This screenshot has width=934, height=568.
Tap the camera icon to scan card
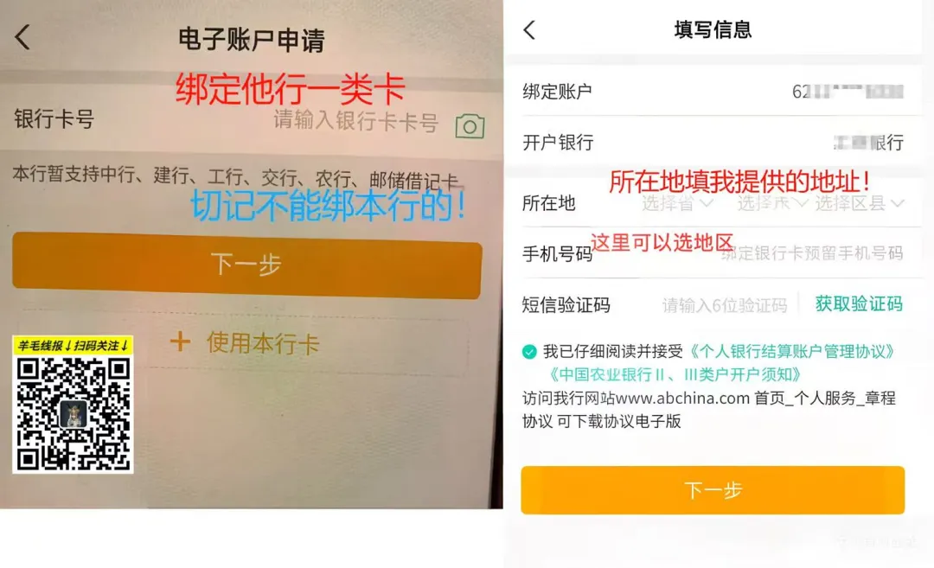pos(470,125)
